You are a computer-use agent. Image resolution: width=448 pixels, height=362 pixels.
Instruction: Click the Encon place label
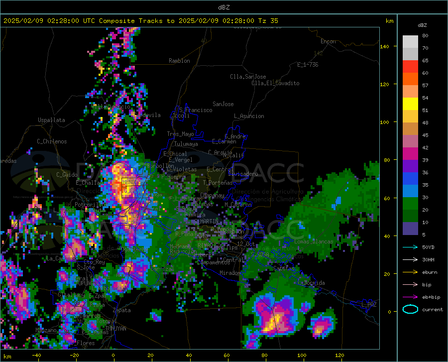click(x=328, y=41)
